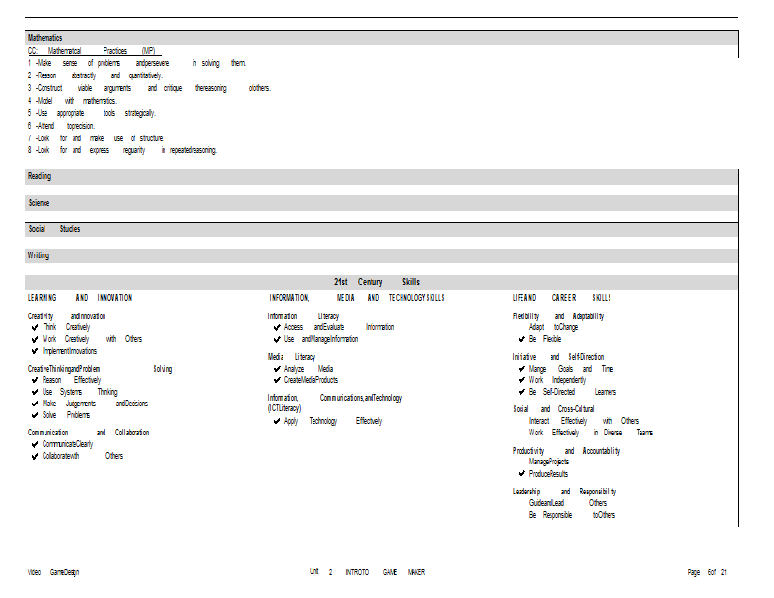Click the 'Video Game Design' footer text

[53, 572]
